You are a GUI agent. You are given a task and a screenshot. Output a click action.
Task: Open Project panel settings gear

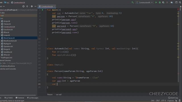(x=32, y=6)
